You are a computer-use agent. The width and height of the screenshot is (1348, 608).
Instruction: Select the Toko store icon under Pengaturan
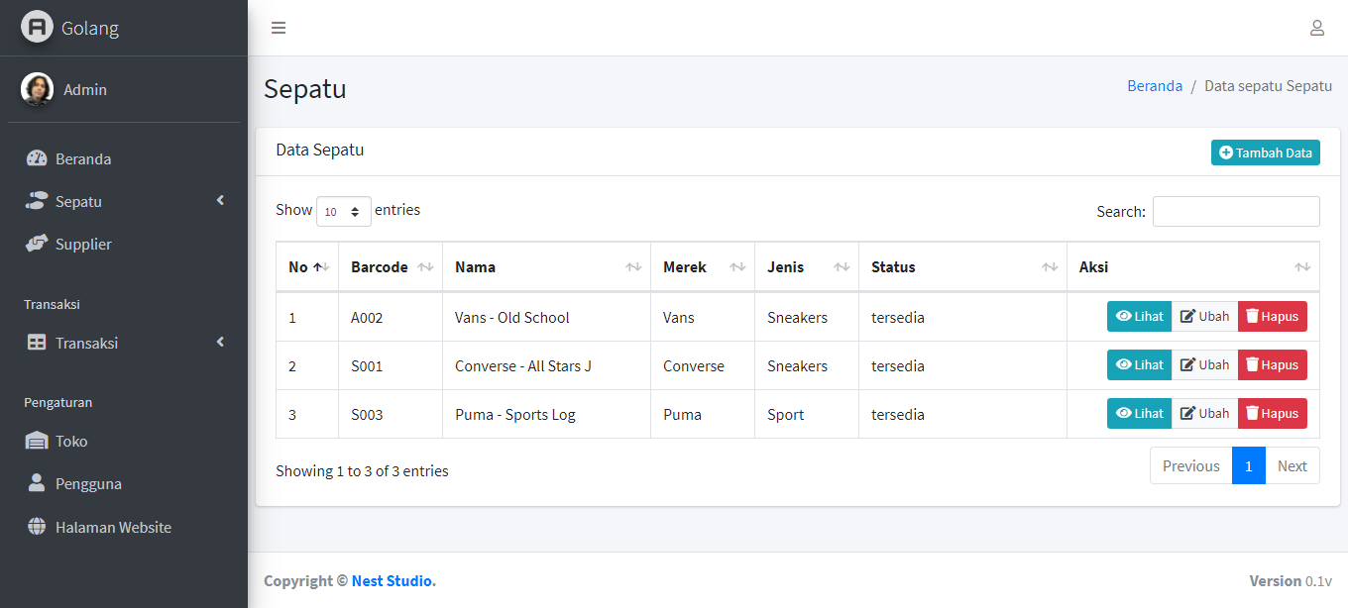[x=38, y=441]
